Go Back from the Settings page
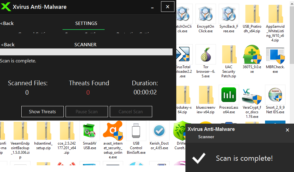The image size is (294, 172). point(7,23)
